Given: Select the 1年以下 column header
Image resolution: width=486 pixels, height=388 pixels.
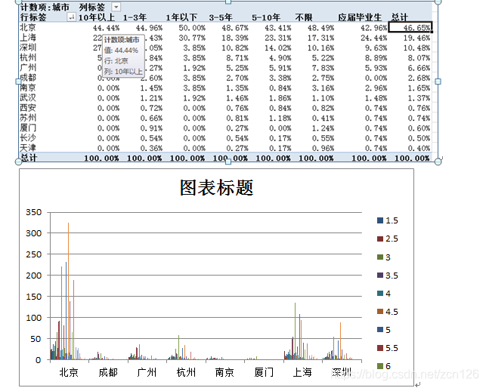Looking at the screenshot, I should click(181, 17).
